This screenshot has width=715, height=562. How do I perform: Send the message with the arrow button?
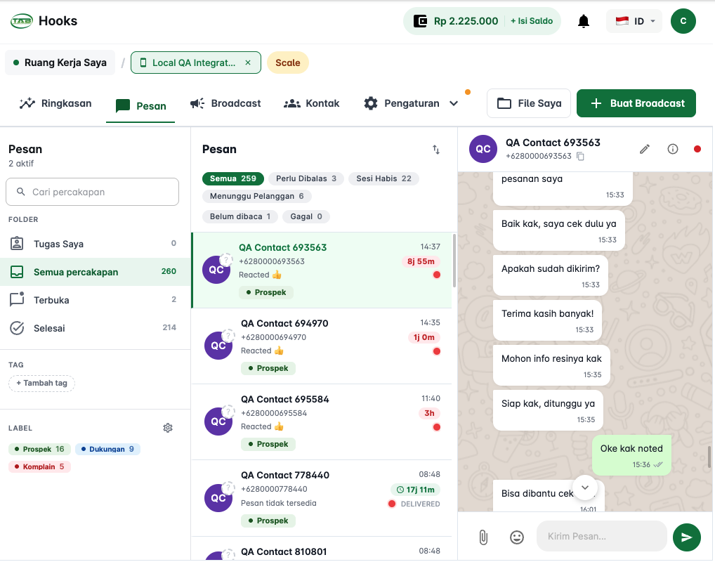[687, 537]
